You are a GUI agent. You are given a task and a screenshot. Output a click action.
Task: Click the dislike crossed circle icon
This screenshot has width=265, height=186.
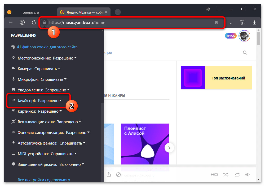click(118, 175)
